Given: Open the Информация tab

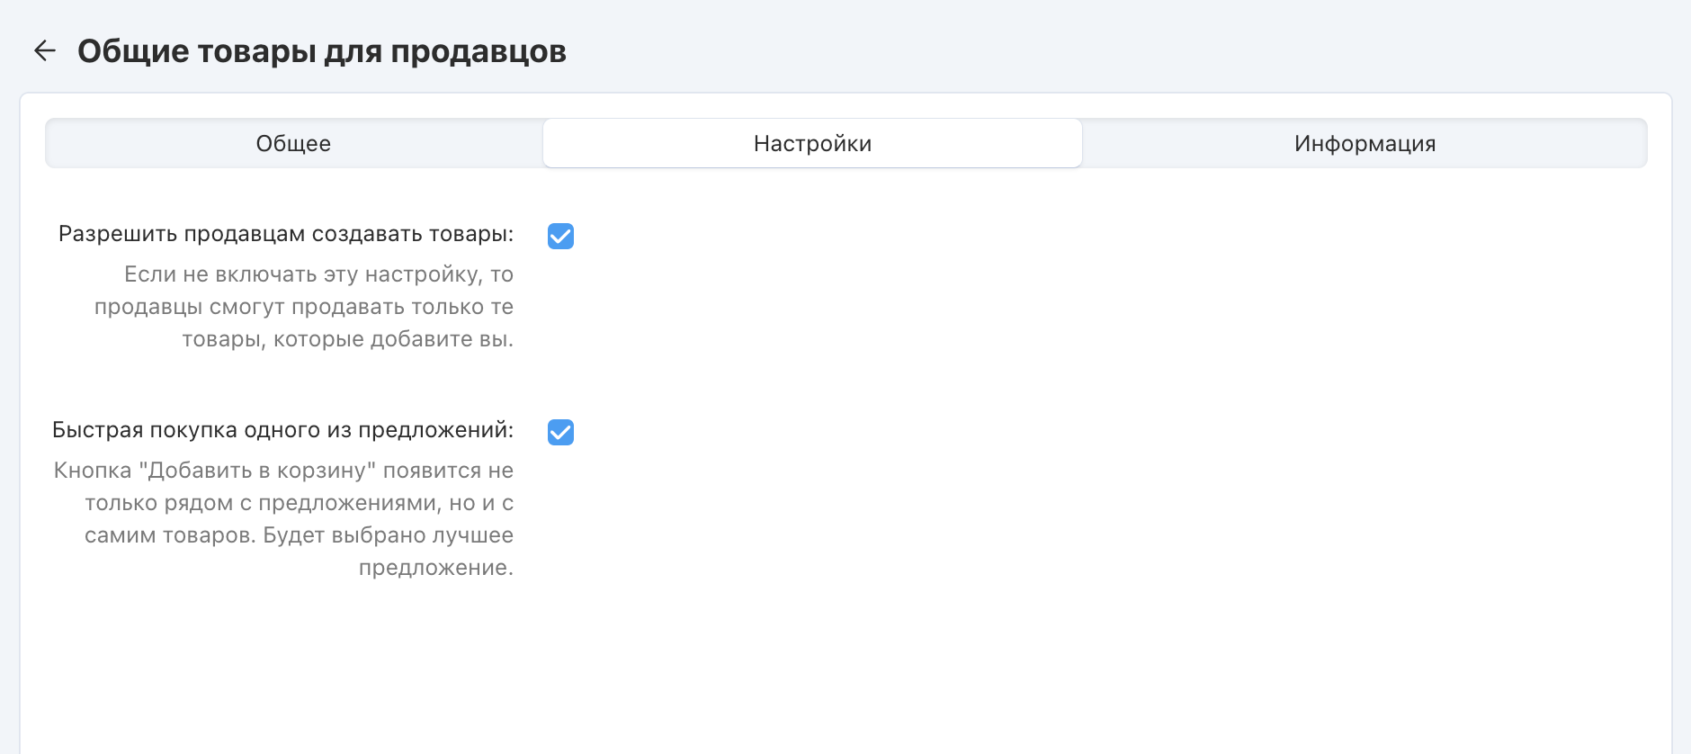Looking at the screenshot, I should click(x=1364, y=144).
